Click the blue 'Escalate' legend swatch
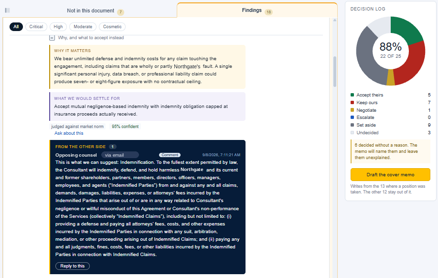The image size is (438, 278). (x=352, y=118)
